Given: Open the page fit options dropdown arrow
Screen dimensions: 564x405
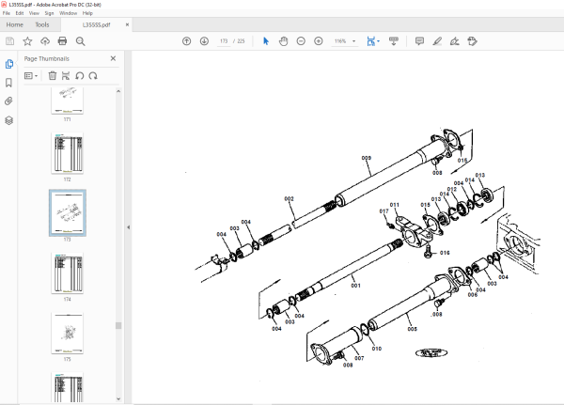Looking at the screenshot, I should pos(379,41).
